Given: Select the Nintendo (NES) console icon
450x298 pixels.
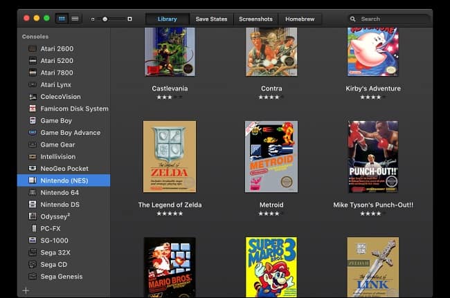Looking at the screenshot, I should tap(33, 180).
